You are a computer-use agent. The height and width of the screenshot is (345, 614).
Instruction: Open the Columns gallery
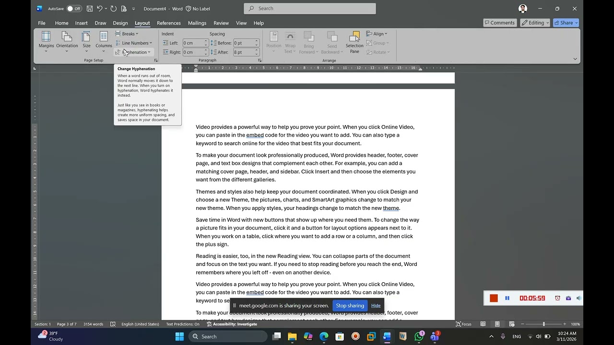[x=104, y=42]
